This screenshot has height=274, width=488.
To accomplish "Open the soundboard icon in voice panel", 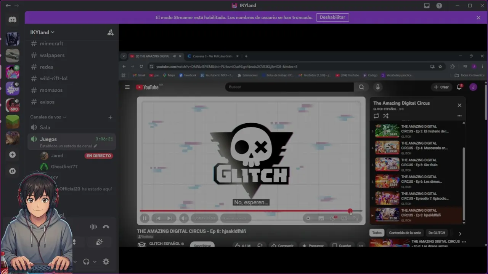I will pyautogui.click(x=99, y=242).
